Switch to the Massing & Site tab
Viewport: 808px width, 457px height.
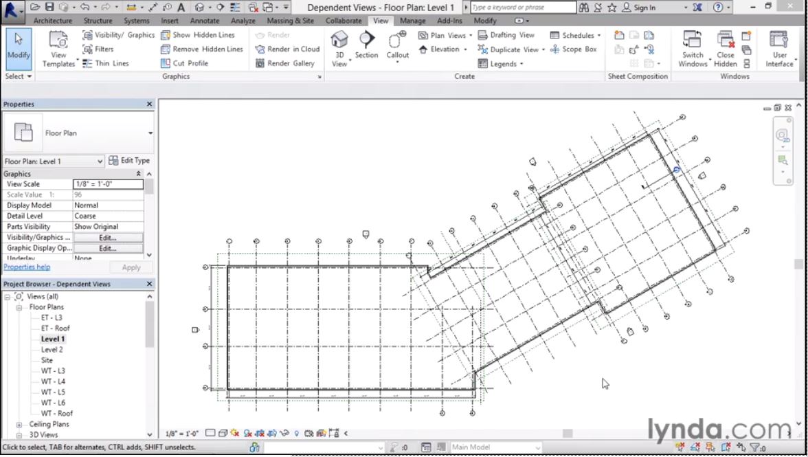pyautogui.click(x=290, y=21)
